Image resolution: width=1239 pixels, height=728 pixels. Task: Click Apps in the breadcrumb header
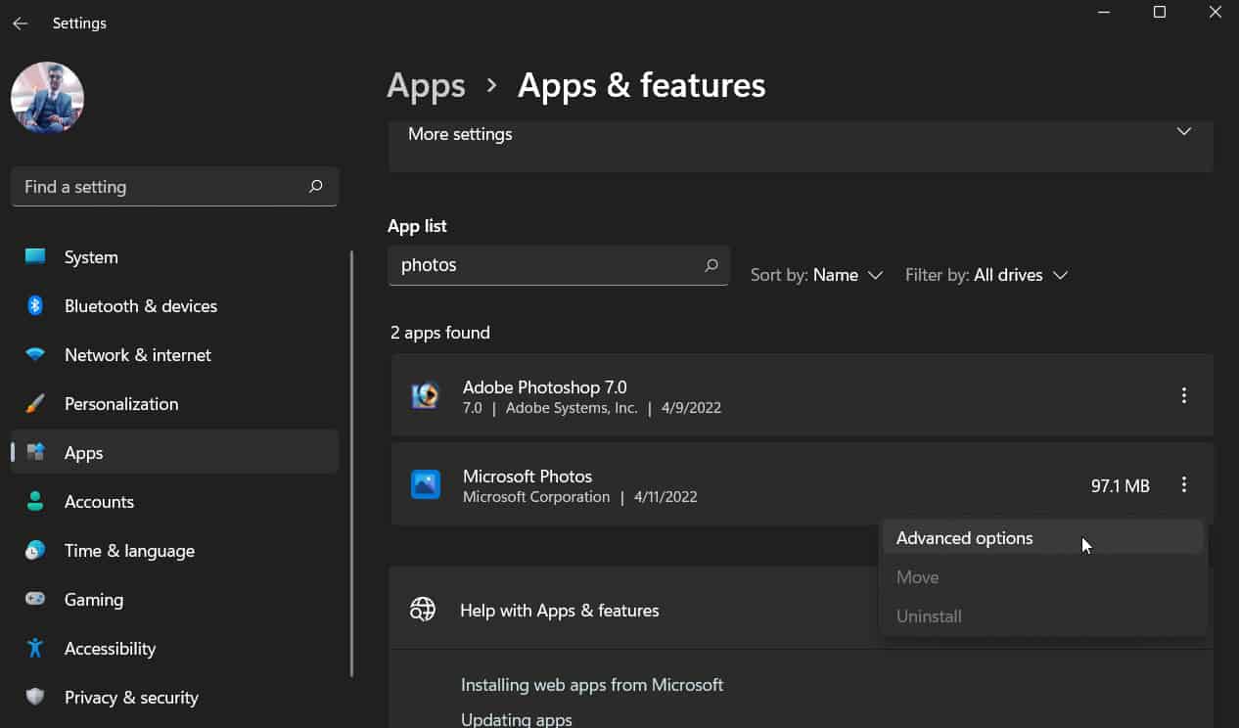click(426, 86)
